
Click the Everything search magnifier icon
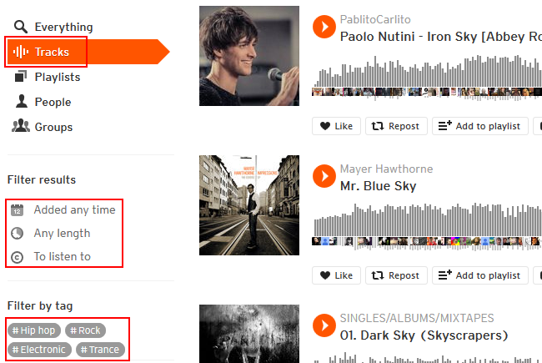click(20, 27)
